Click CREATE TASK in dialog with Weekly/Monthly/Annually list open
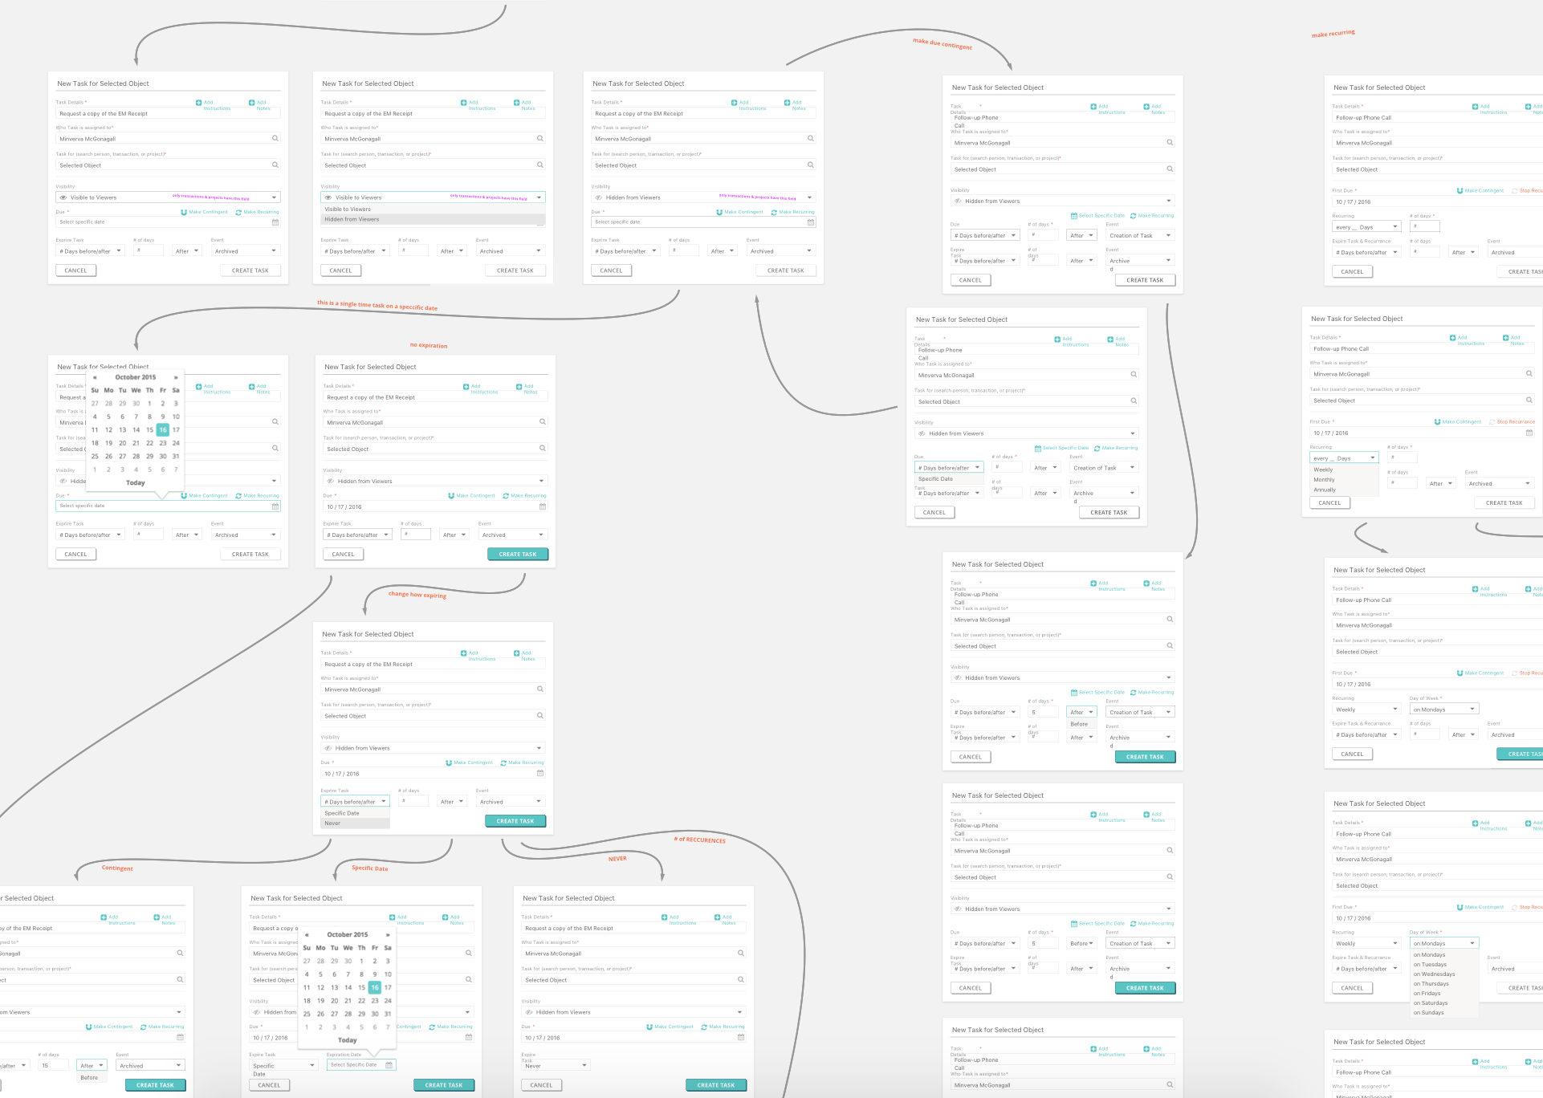The image size is (1543, 1098). pos(1504,503)
